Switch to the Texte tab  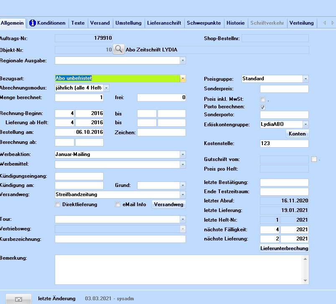tap(78, 23)
